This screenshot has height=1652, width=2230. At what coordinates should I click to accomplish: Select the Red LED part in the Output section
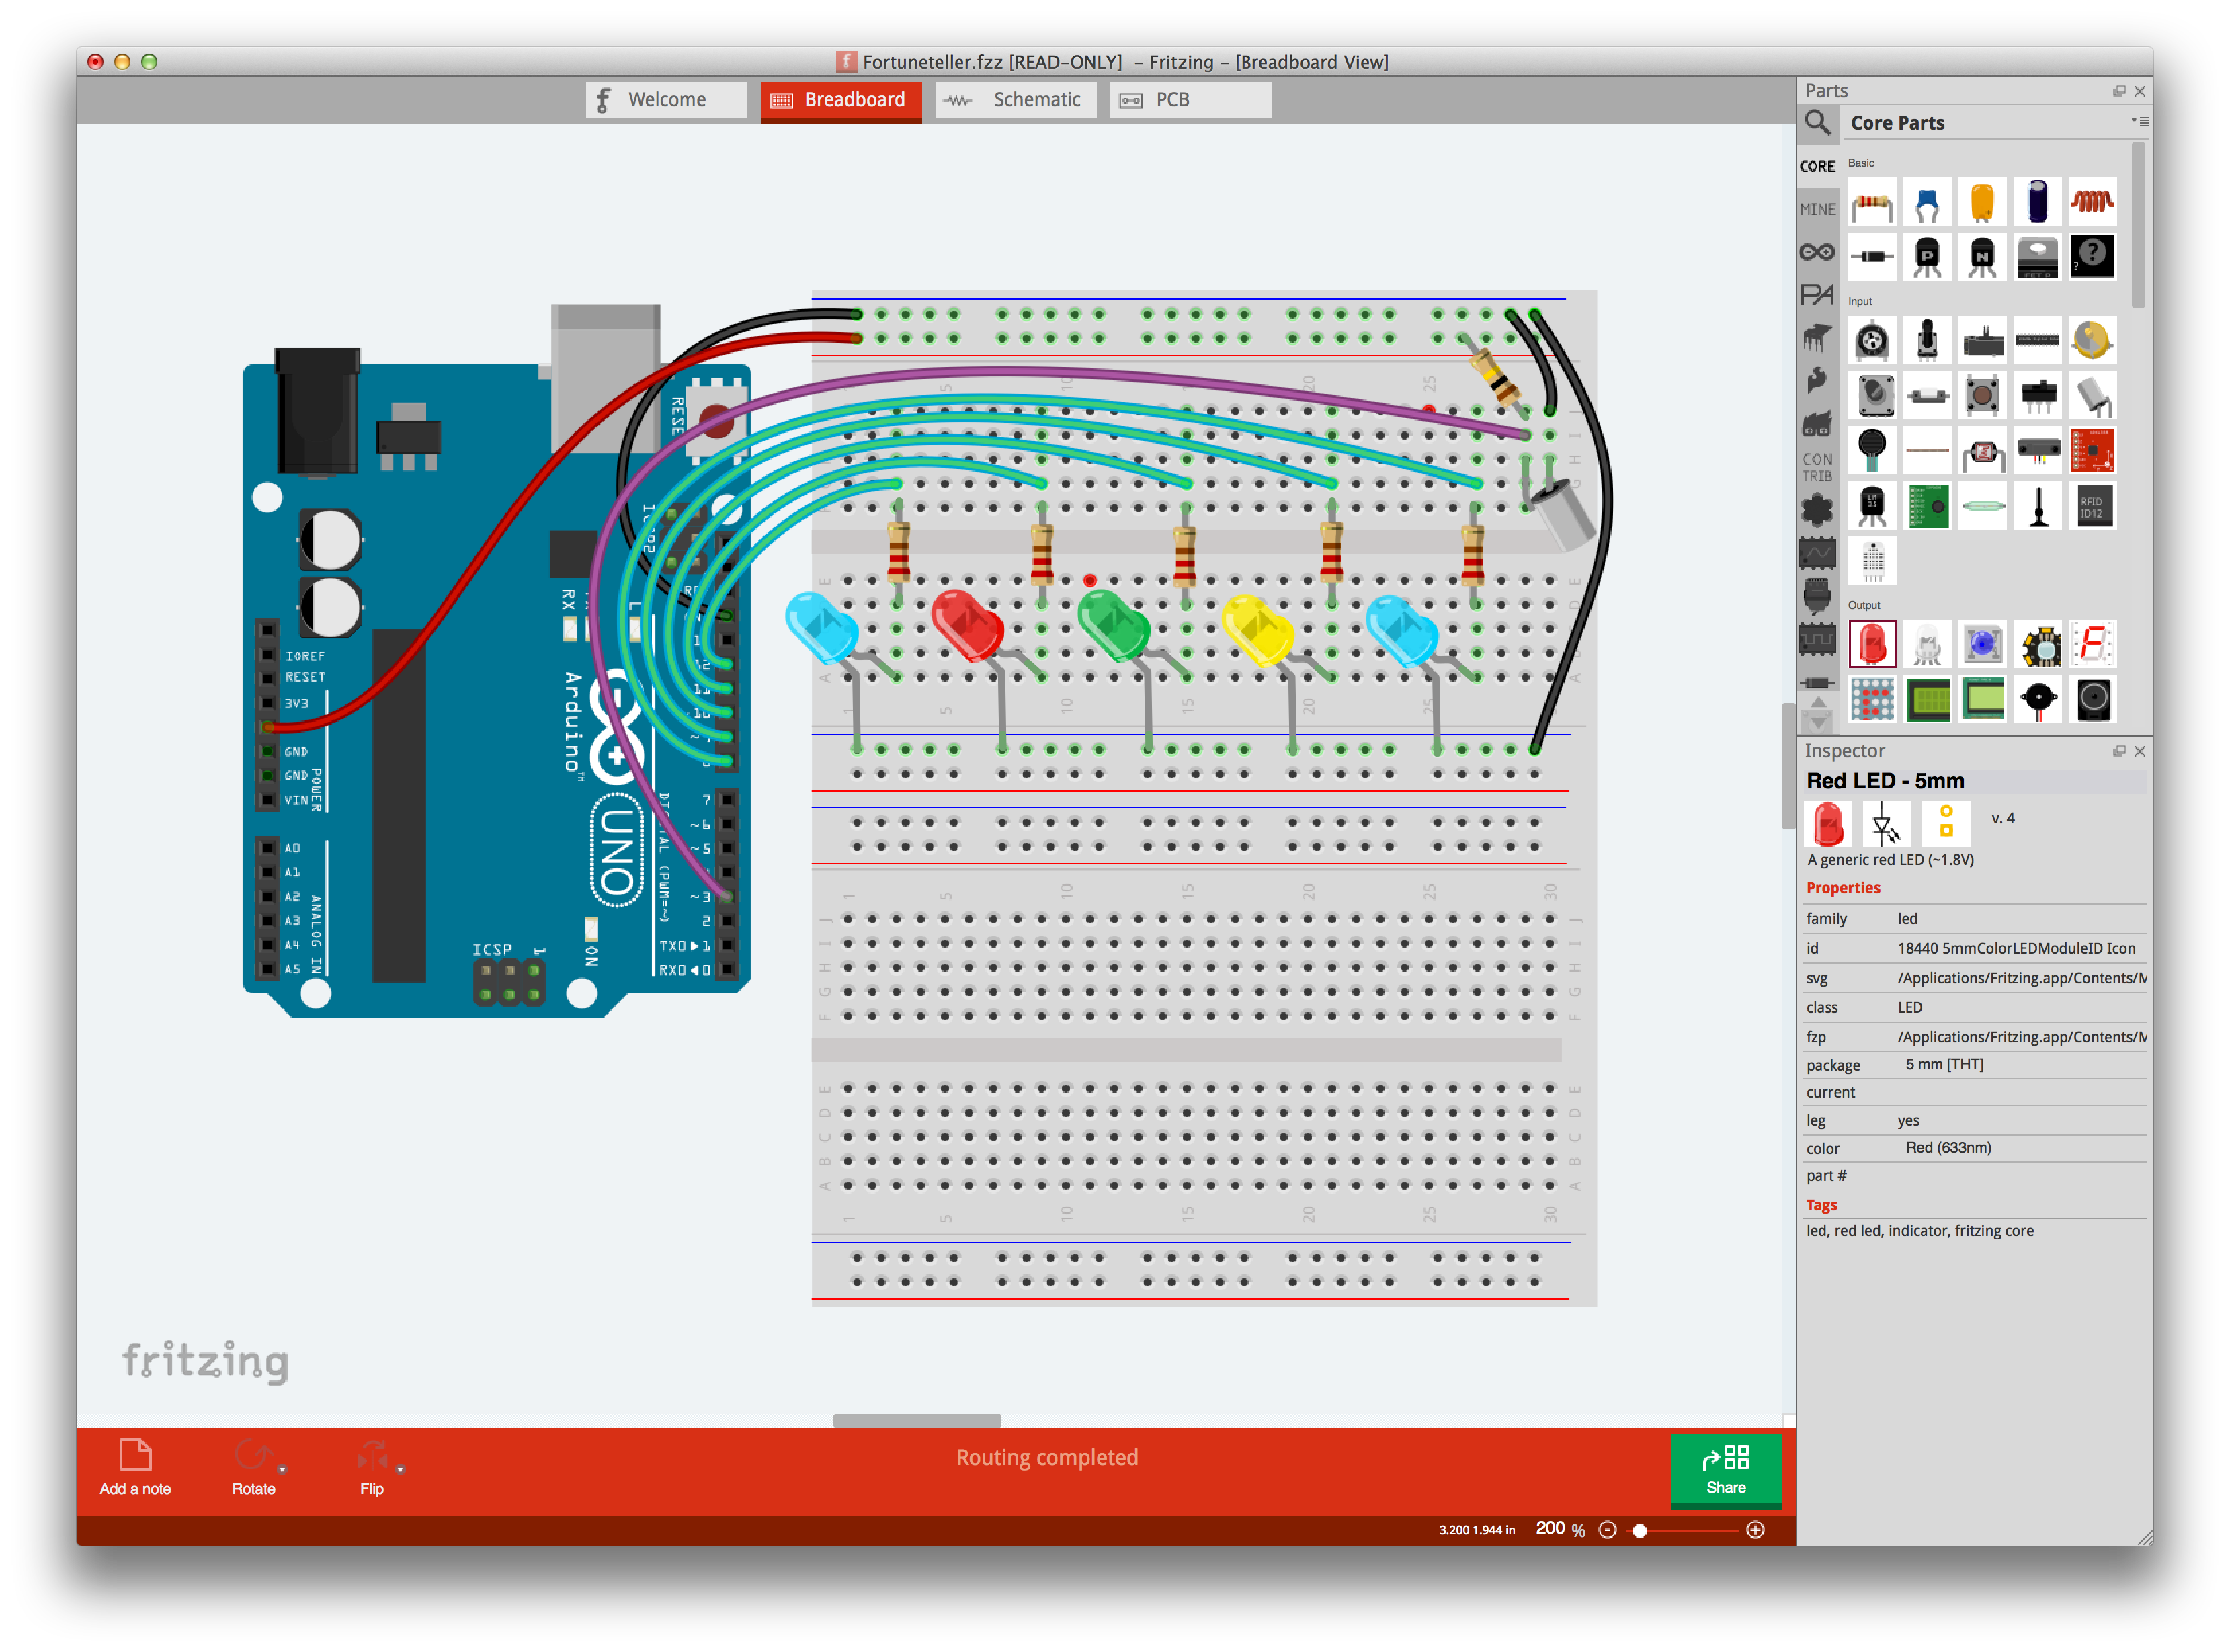tap(1872, 644)
